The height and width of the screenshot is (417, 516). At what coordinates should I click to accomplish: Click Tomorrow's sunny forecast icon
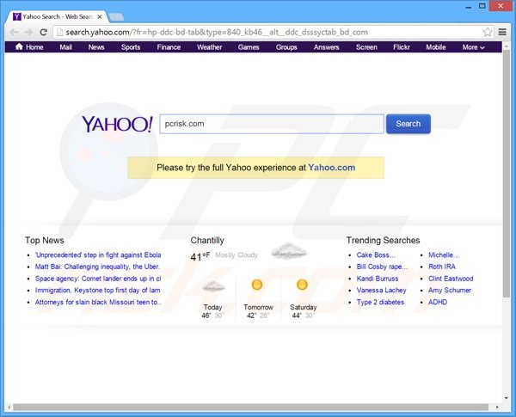[x=257, y=285]
